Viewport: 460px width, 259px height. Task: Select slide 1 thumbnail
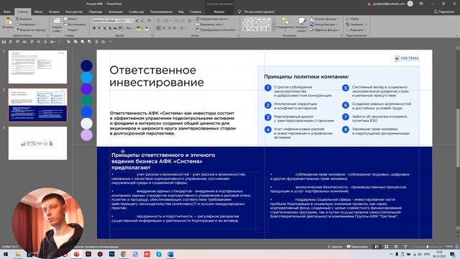[x=37, y=67]
